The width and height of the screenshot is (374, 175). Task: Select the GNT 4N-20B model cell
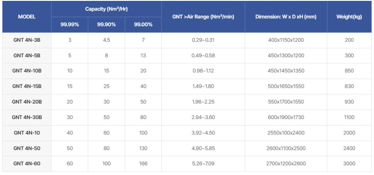[27, 102]
